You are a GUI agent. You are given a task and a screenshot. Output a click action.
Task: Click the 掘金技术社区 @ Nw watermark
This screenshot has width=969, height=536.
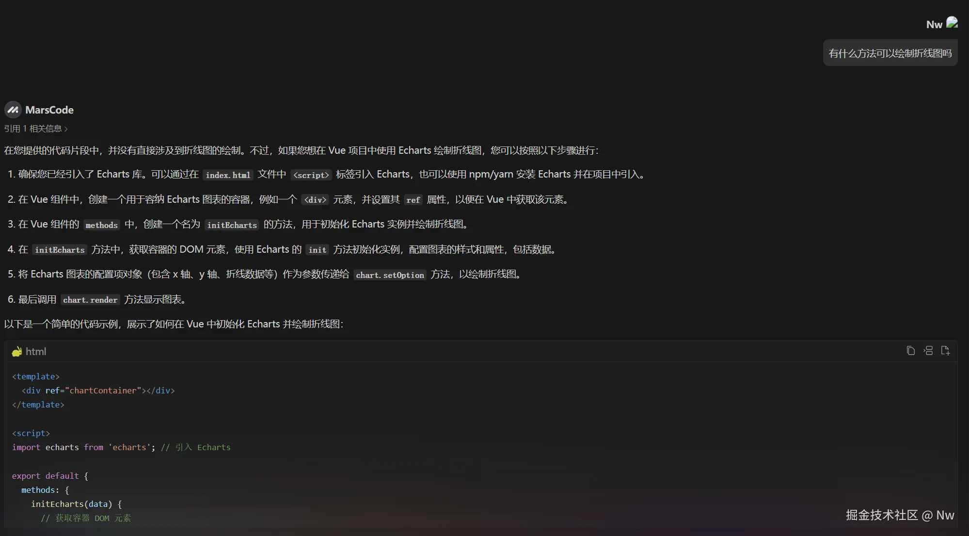pos(900,515)
